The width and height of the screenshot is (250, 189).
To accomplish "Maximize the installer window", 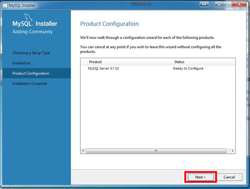I will [228, 4].
